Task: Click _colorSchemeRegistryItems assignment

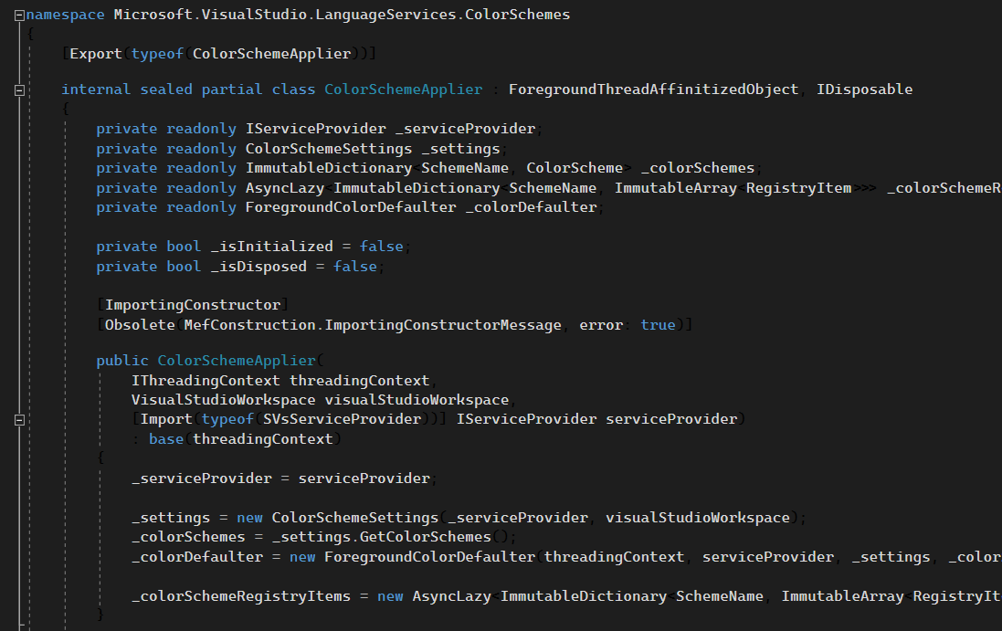Action: click(241, 596)
